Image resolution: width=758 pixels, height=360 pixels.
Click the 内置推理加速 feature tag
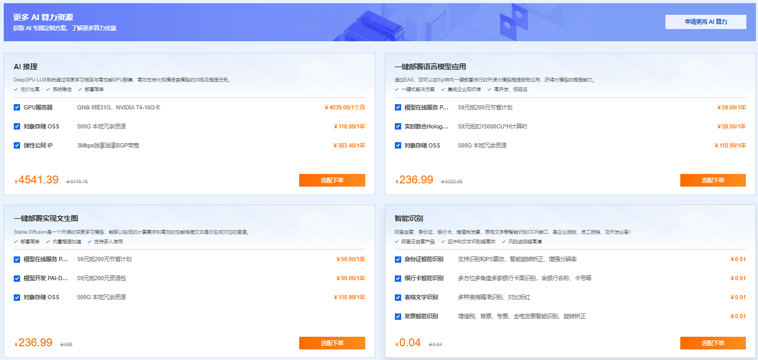click(67, 242)
